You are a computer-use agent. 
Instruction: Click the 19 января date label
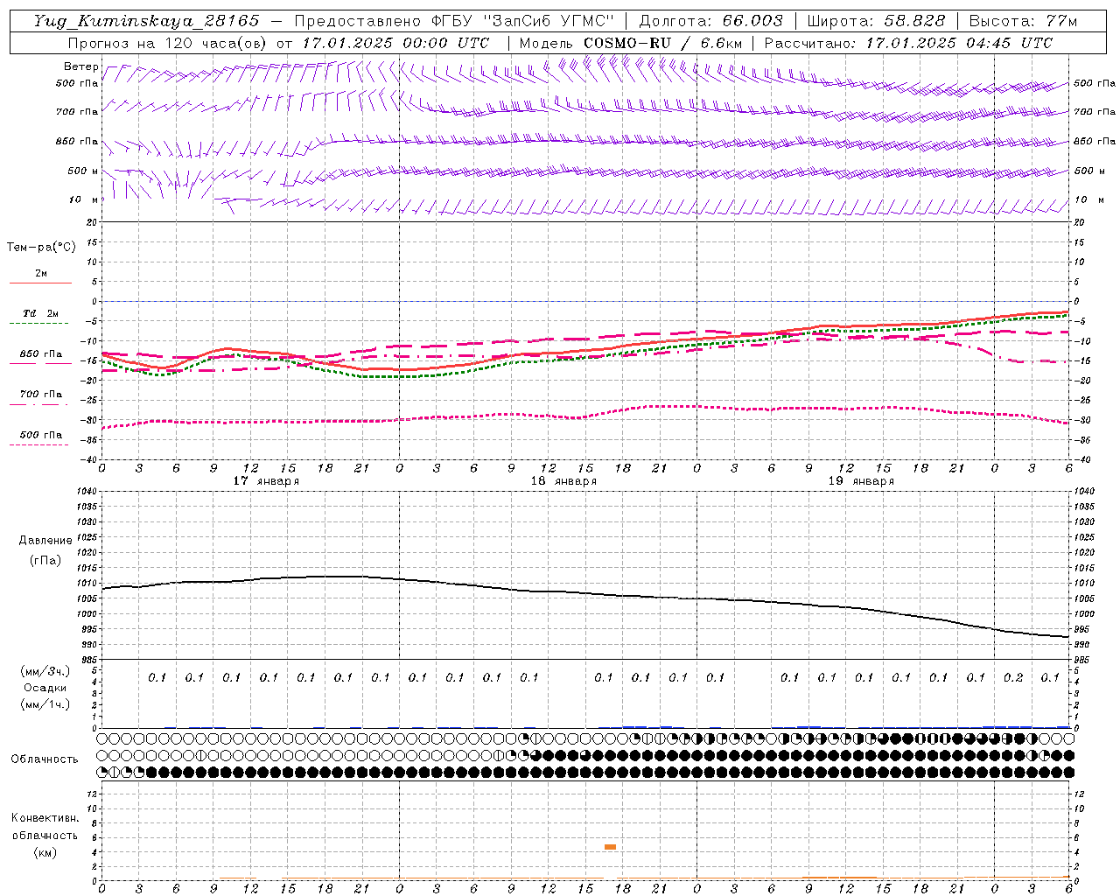pyautogui.click(x=861, y=480)
